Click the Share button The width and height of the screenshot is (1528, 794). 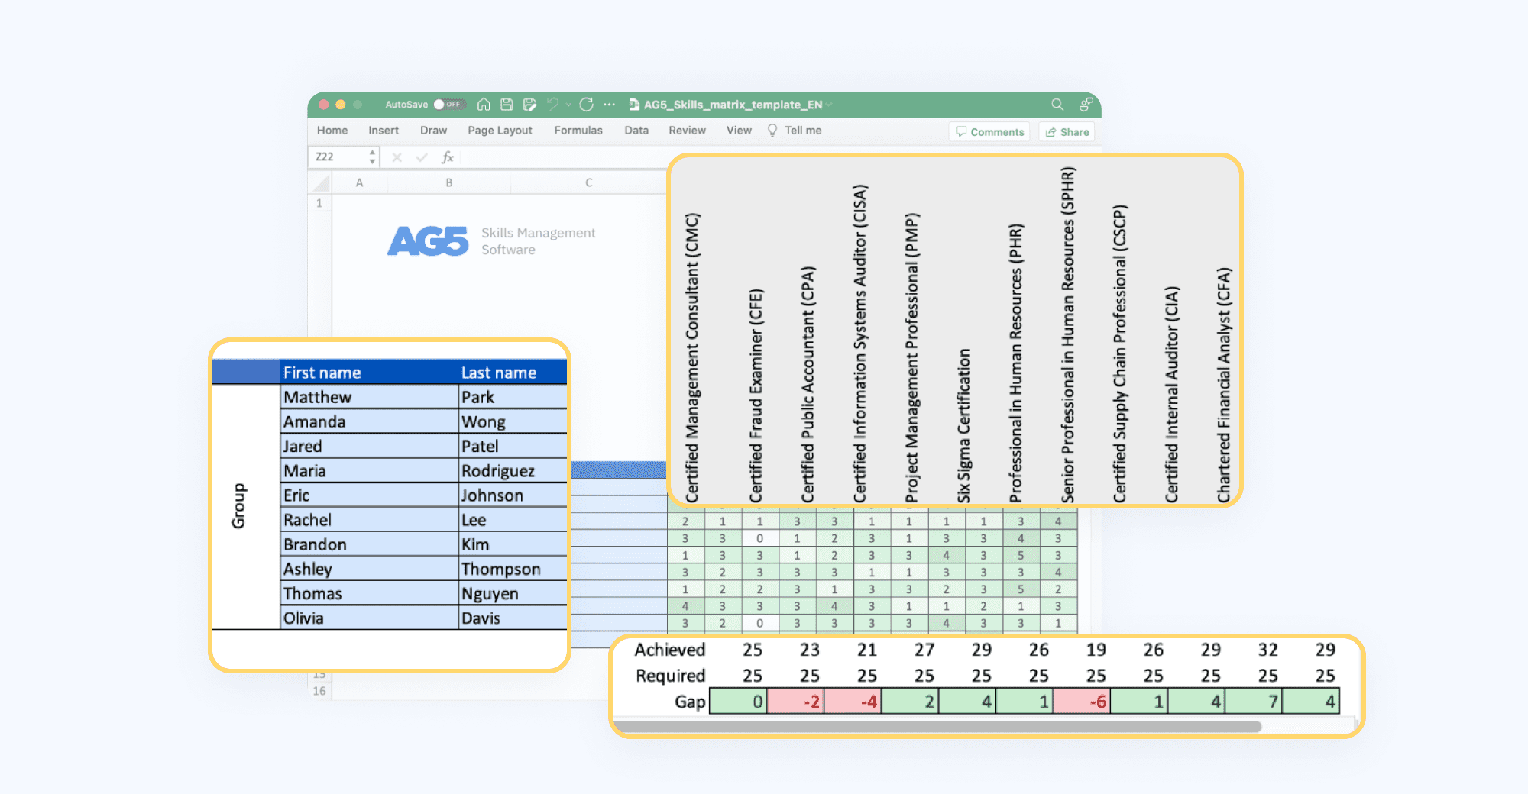coord(1068,131)
